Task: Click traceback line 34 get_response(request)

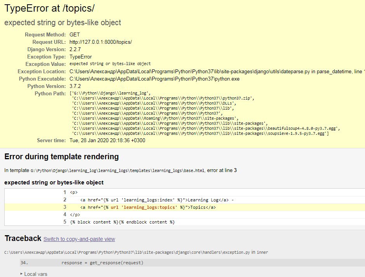Action: tap(192, 263)
